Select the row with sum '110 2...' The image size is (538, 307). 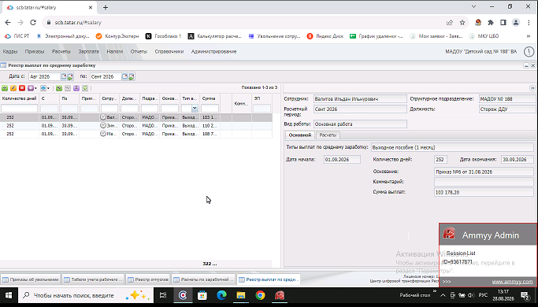(x=135, y=125)
